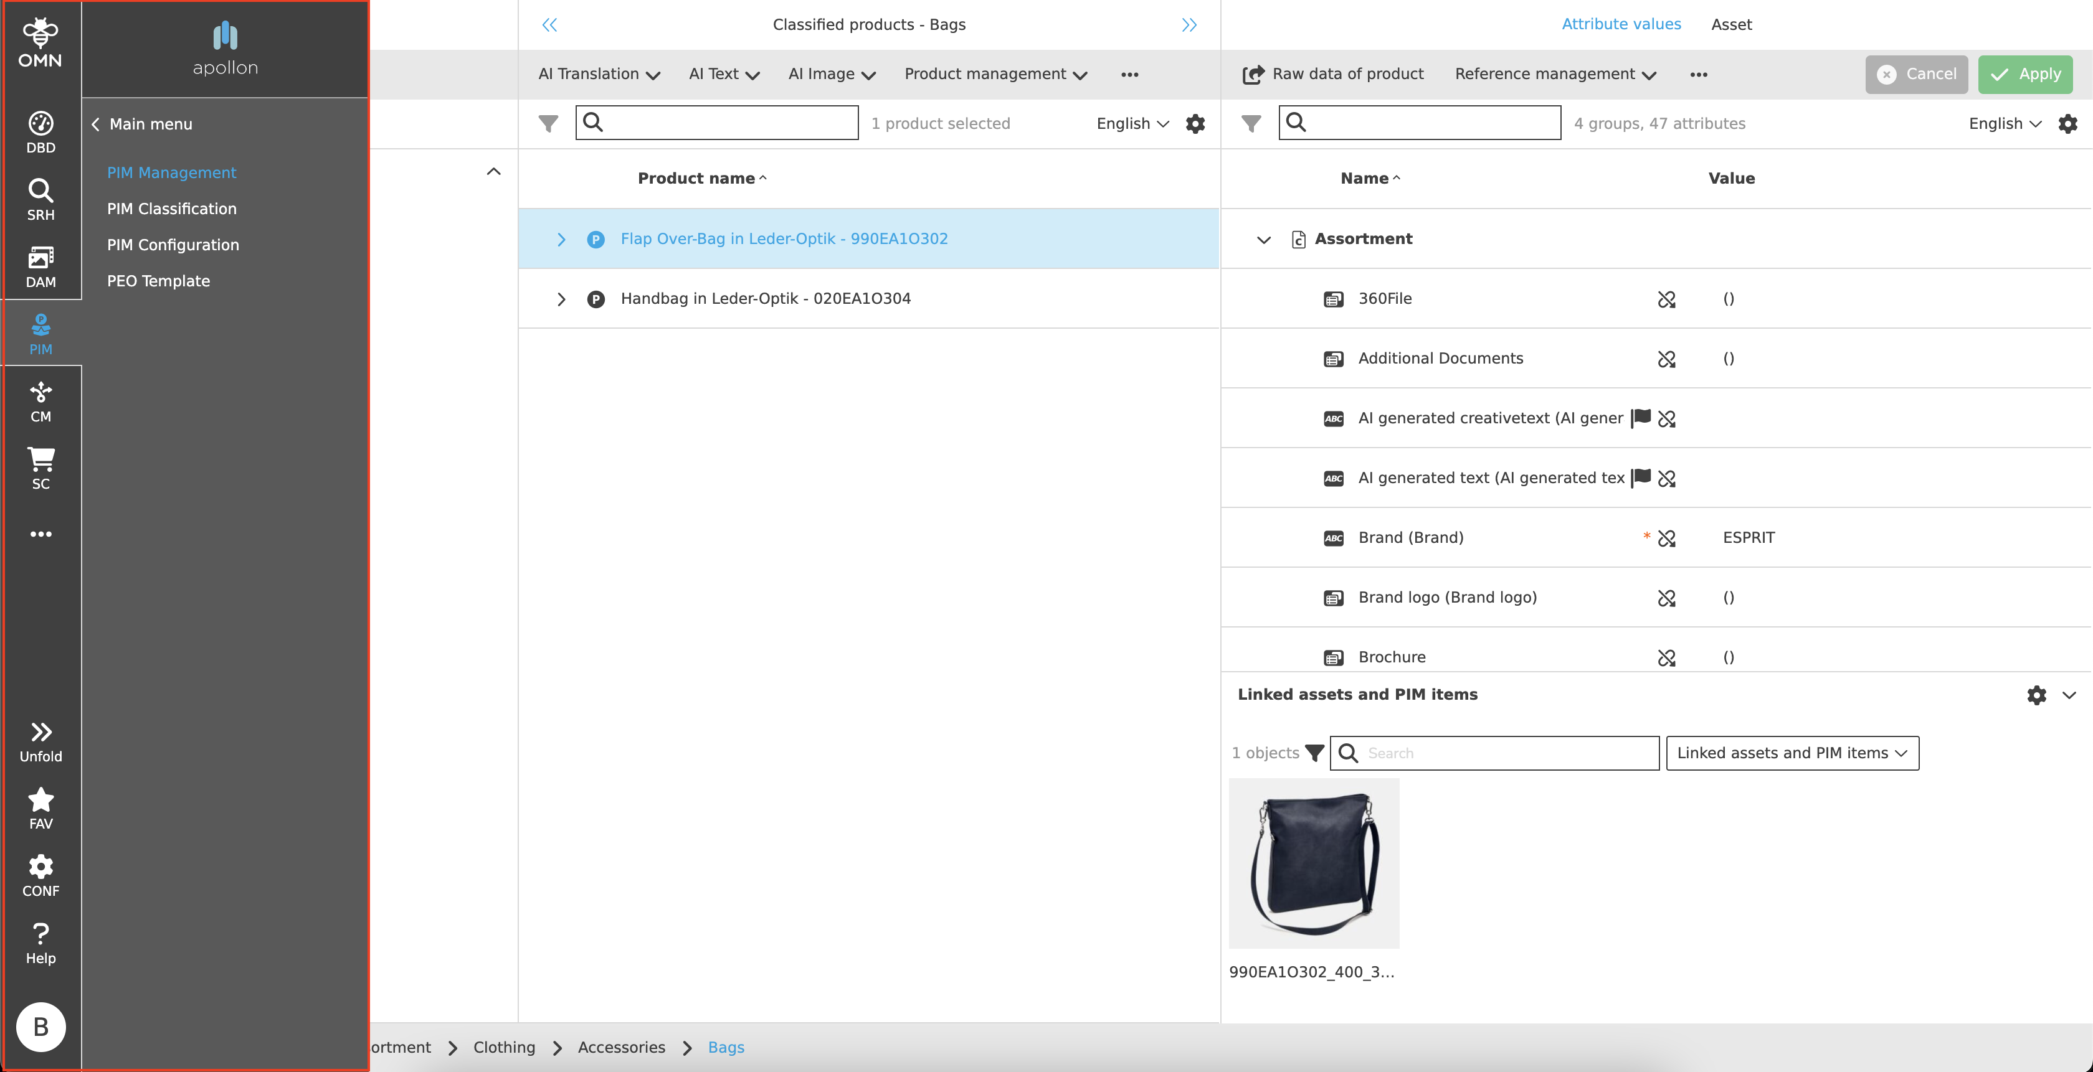Click the product list filter funnel icon
The height and width of the screenshot is (1072, 2093).
[x=548, y=123]
